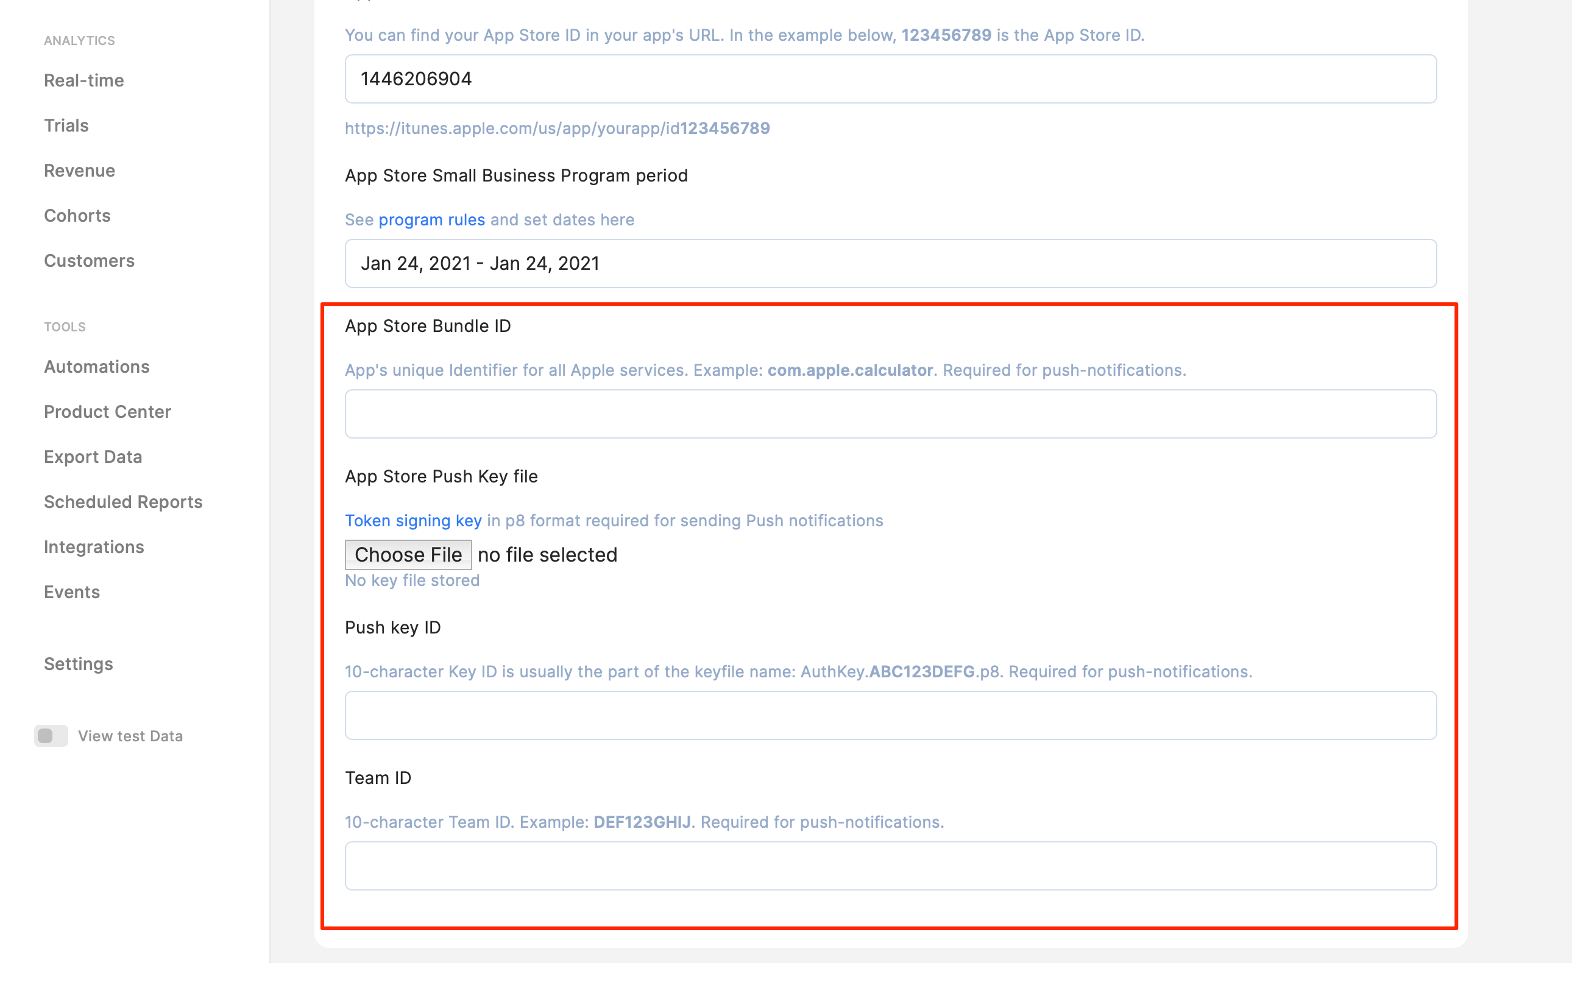Screen dimensions: 1572x988
Task: Click the program rules link
Action: [x=431, y=220]
